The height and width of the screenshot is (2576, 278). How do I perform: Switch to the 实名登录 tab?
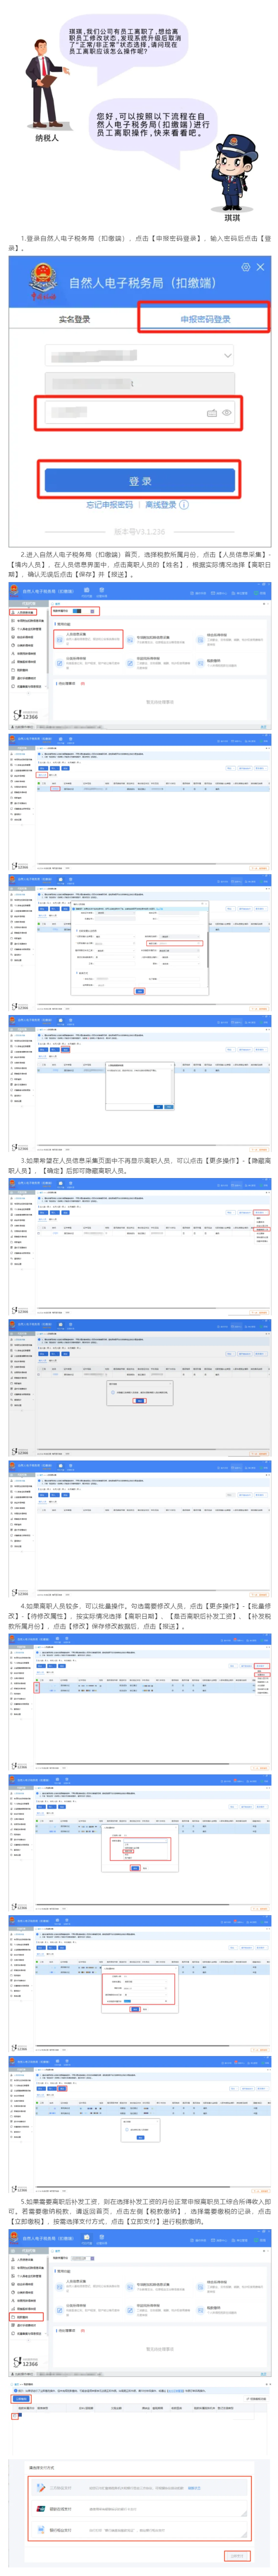tap(74, 320)
